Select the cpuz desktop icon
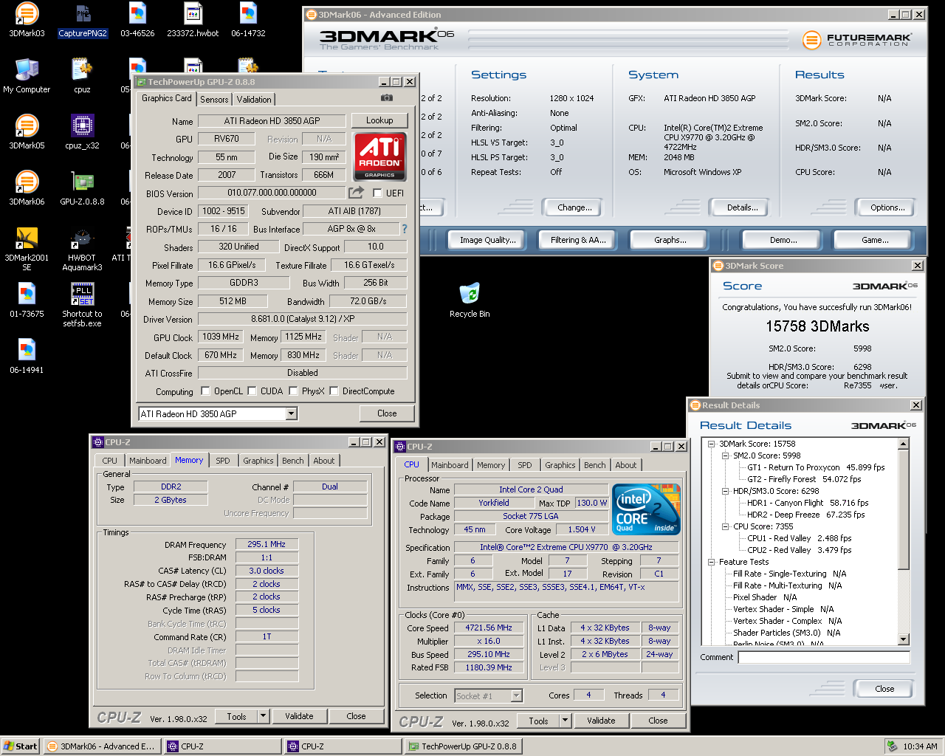This screenshot has height=756, width=945. tap(82, 76)
